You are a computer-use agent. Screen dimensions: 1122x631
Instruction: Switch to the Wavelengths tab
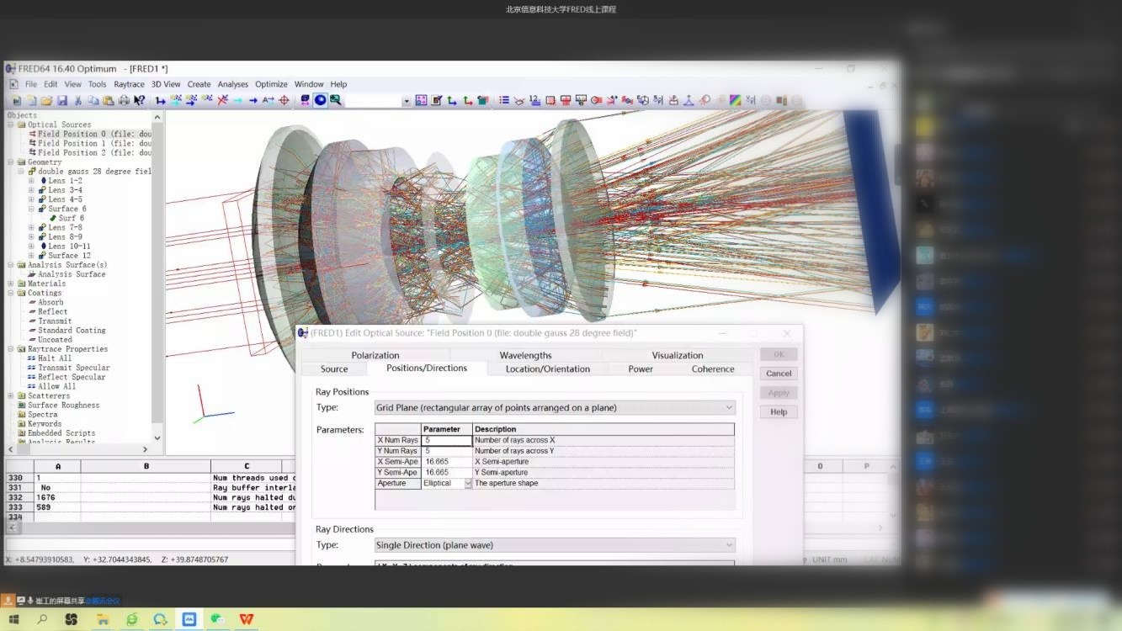(x=525, y=355)
